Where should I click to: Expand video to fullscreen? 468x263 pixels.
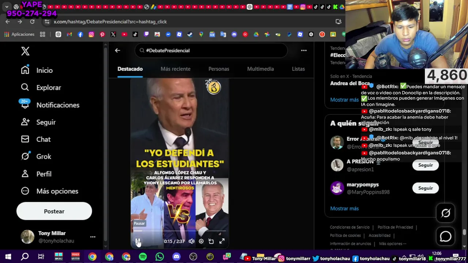(222, 241)
